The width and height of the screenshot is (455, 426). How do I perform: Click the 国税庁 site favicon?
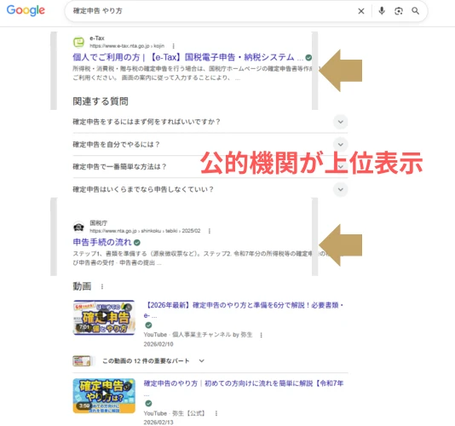[x=78, y=227]
